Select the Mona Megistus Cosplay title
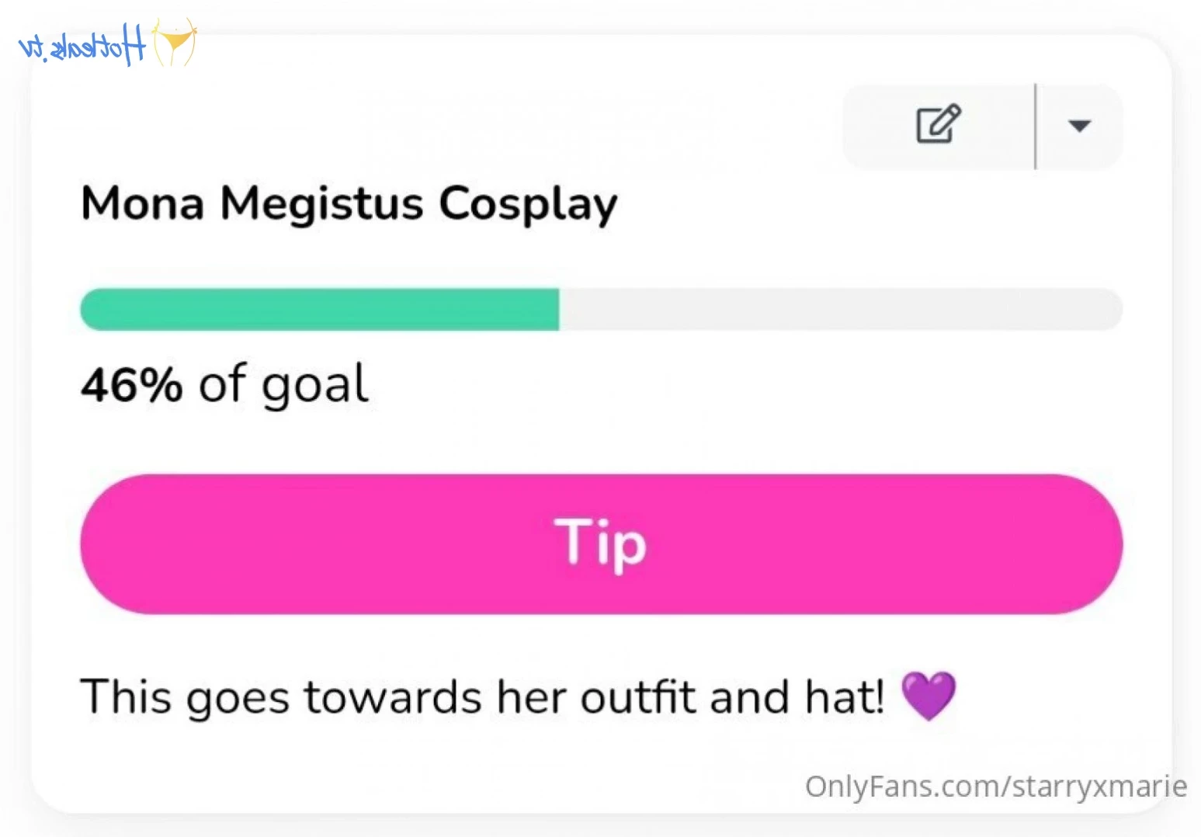1201x837 pixels. point(349,204)
